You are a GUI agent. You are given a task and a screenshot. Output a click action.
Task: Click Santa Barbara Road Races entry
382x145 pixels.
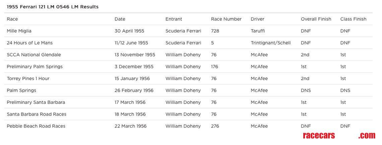(37, 114)
